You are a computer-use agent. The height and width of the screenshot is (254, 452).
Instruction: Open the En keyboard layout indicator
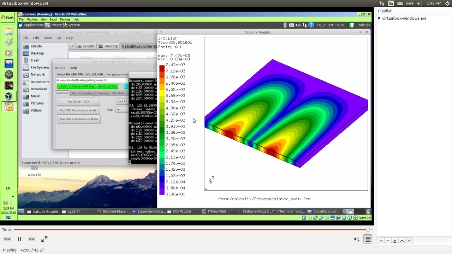point(391,4)
